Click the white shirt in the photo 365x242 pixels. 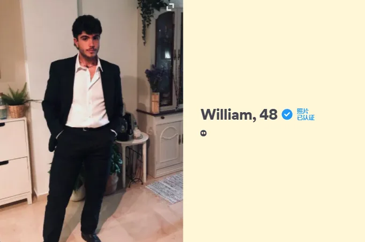tap(87, 98)
